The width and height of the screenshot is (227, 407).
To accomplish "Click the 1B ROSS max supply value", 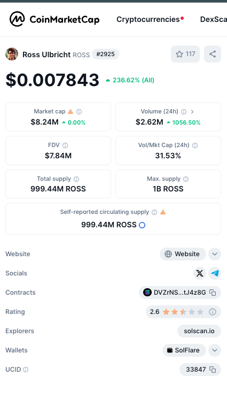I will [168, 189].
